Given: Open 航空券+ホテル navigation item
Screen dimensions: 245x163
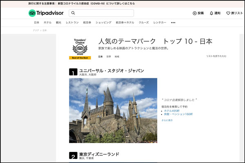Looking at the screenshot, I should click(125, 22).
